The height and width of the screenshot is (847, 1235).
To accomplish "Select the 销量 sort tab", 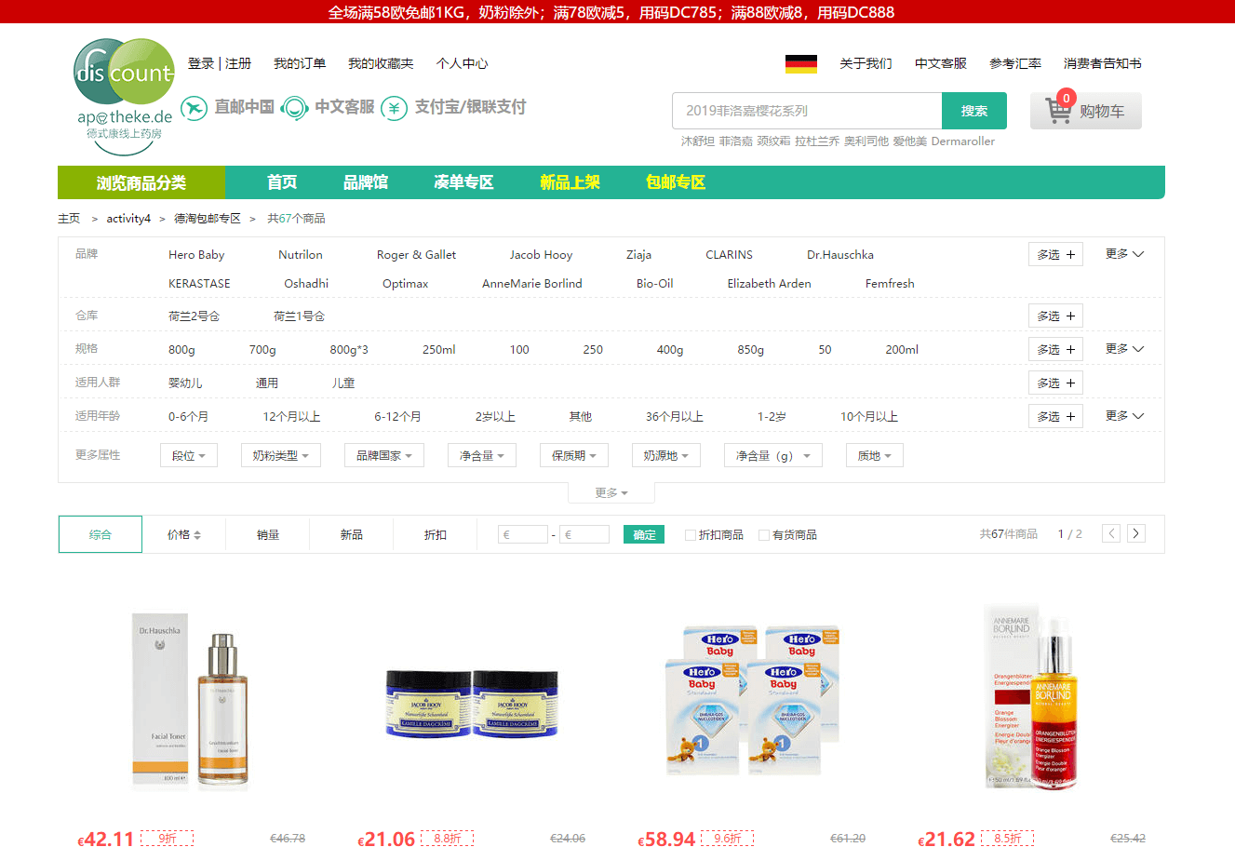I will click(268, 534).
